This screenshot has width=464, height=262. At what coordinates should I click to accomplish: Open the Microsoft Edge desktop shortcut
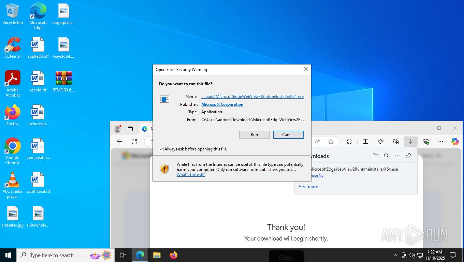click(38, 16)
